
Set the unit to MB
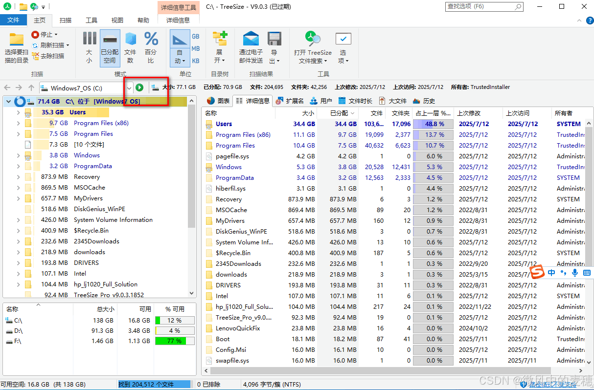pos(196,49)
